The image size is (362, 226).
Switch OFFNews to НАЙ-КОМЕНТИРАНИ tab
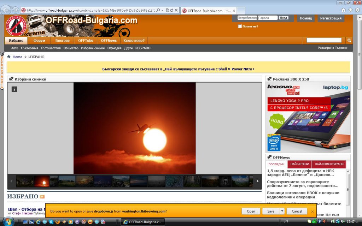[329, 164]
